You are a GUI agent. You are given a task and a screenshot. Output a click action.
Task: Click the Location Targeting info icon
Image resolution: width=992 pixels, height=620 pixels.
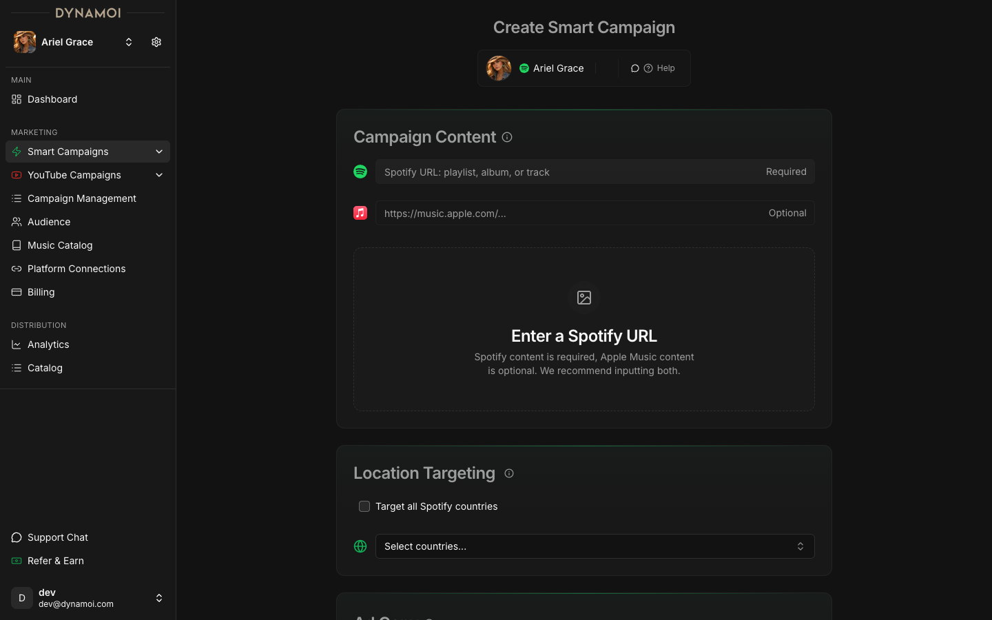click(509, 473)
